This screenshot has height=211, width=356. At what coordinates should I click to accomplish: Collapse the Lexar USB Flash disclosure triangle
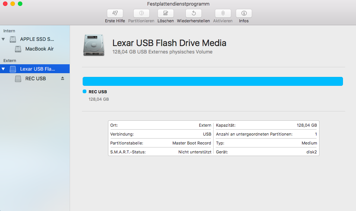pyautogui.click(x=4, y=69)
